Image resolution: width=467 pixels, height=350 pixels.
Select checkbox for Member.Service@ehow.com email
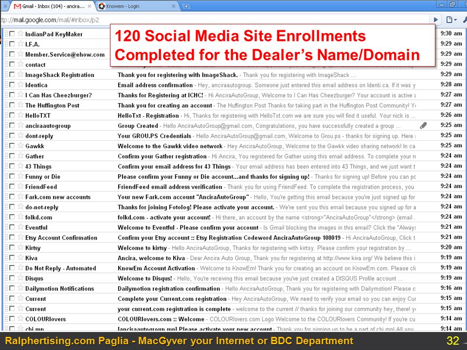click(x=12, y=54)
